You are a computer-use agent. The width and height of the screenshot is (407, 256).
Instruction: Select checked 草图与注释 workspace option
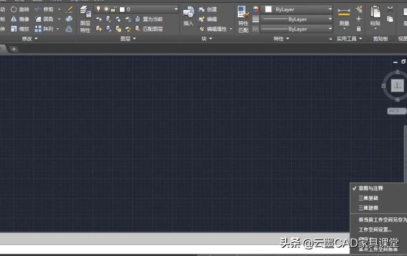371,188
